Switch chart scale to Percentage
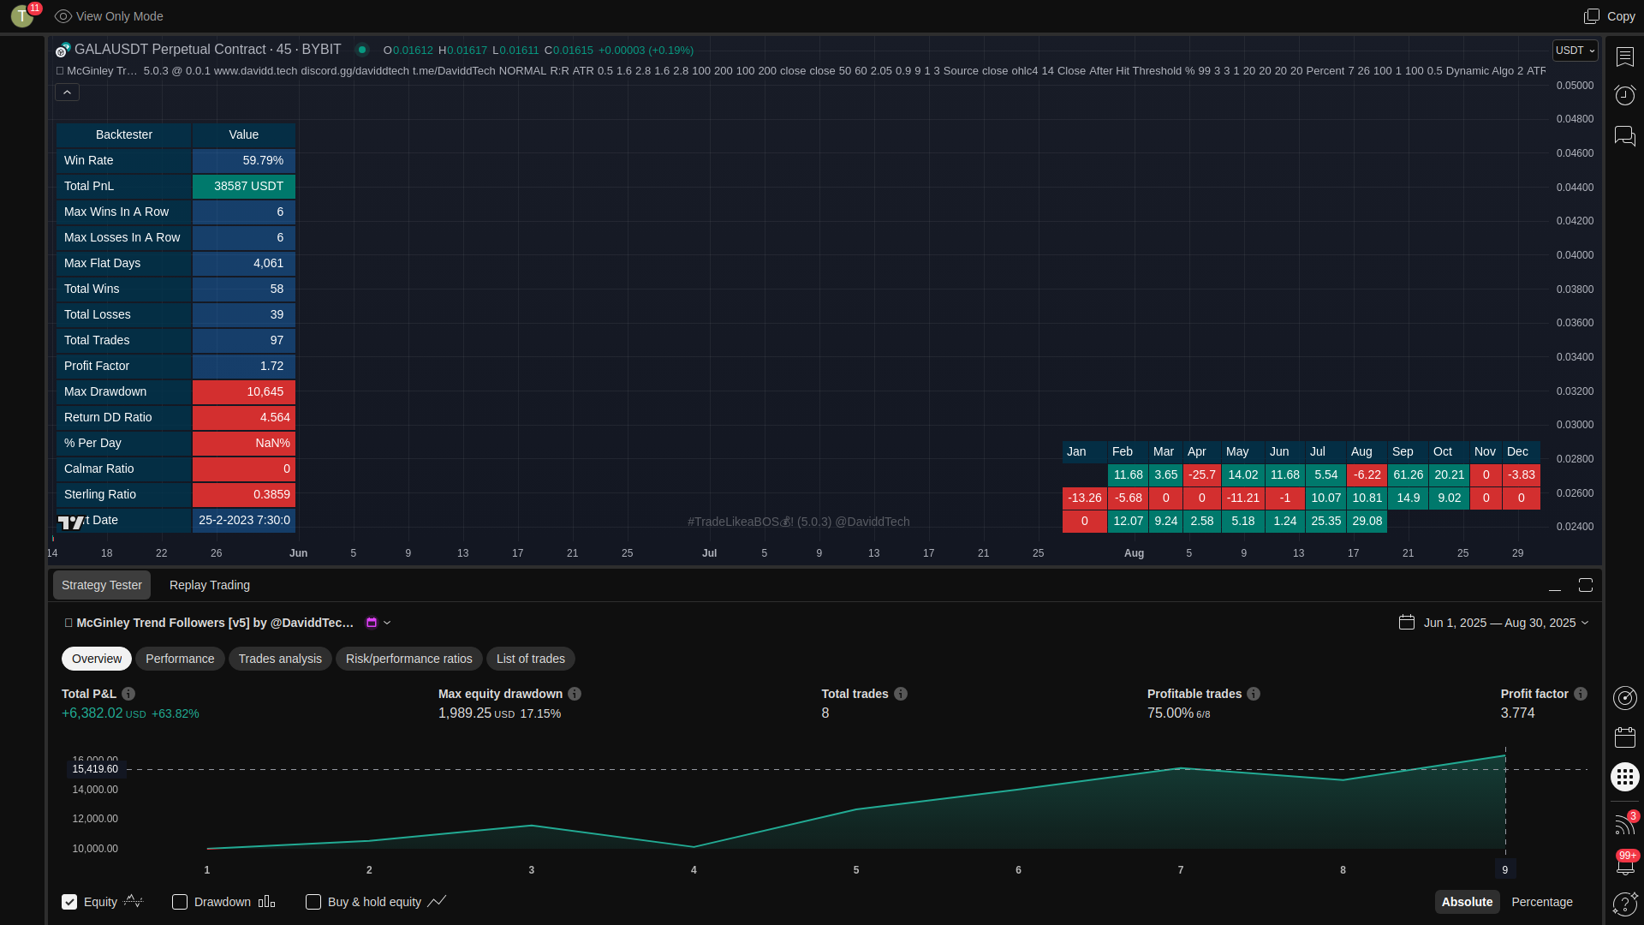Screen dimensions: 1644x925 pos(1542,902)
